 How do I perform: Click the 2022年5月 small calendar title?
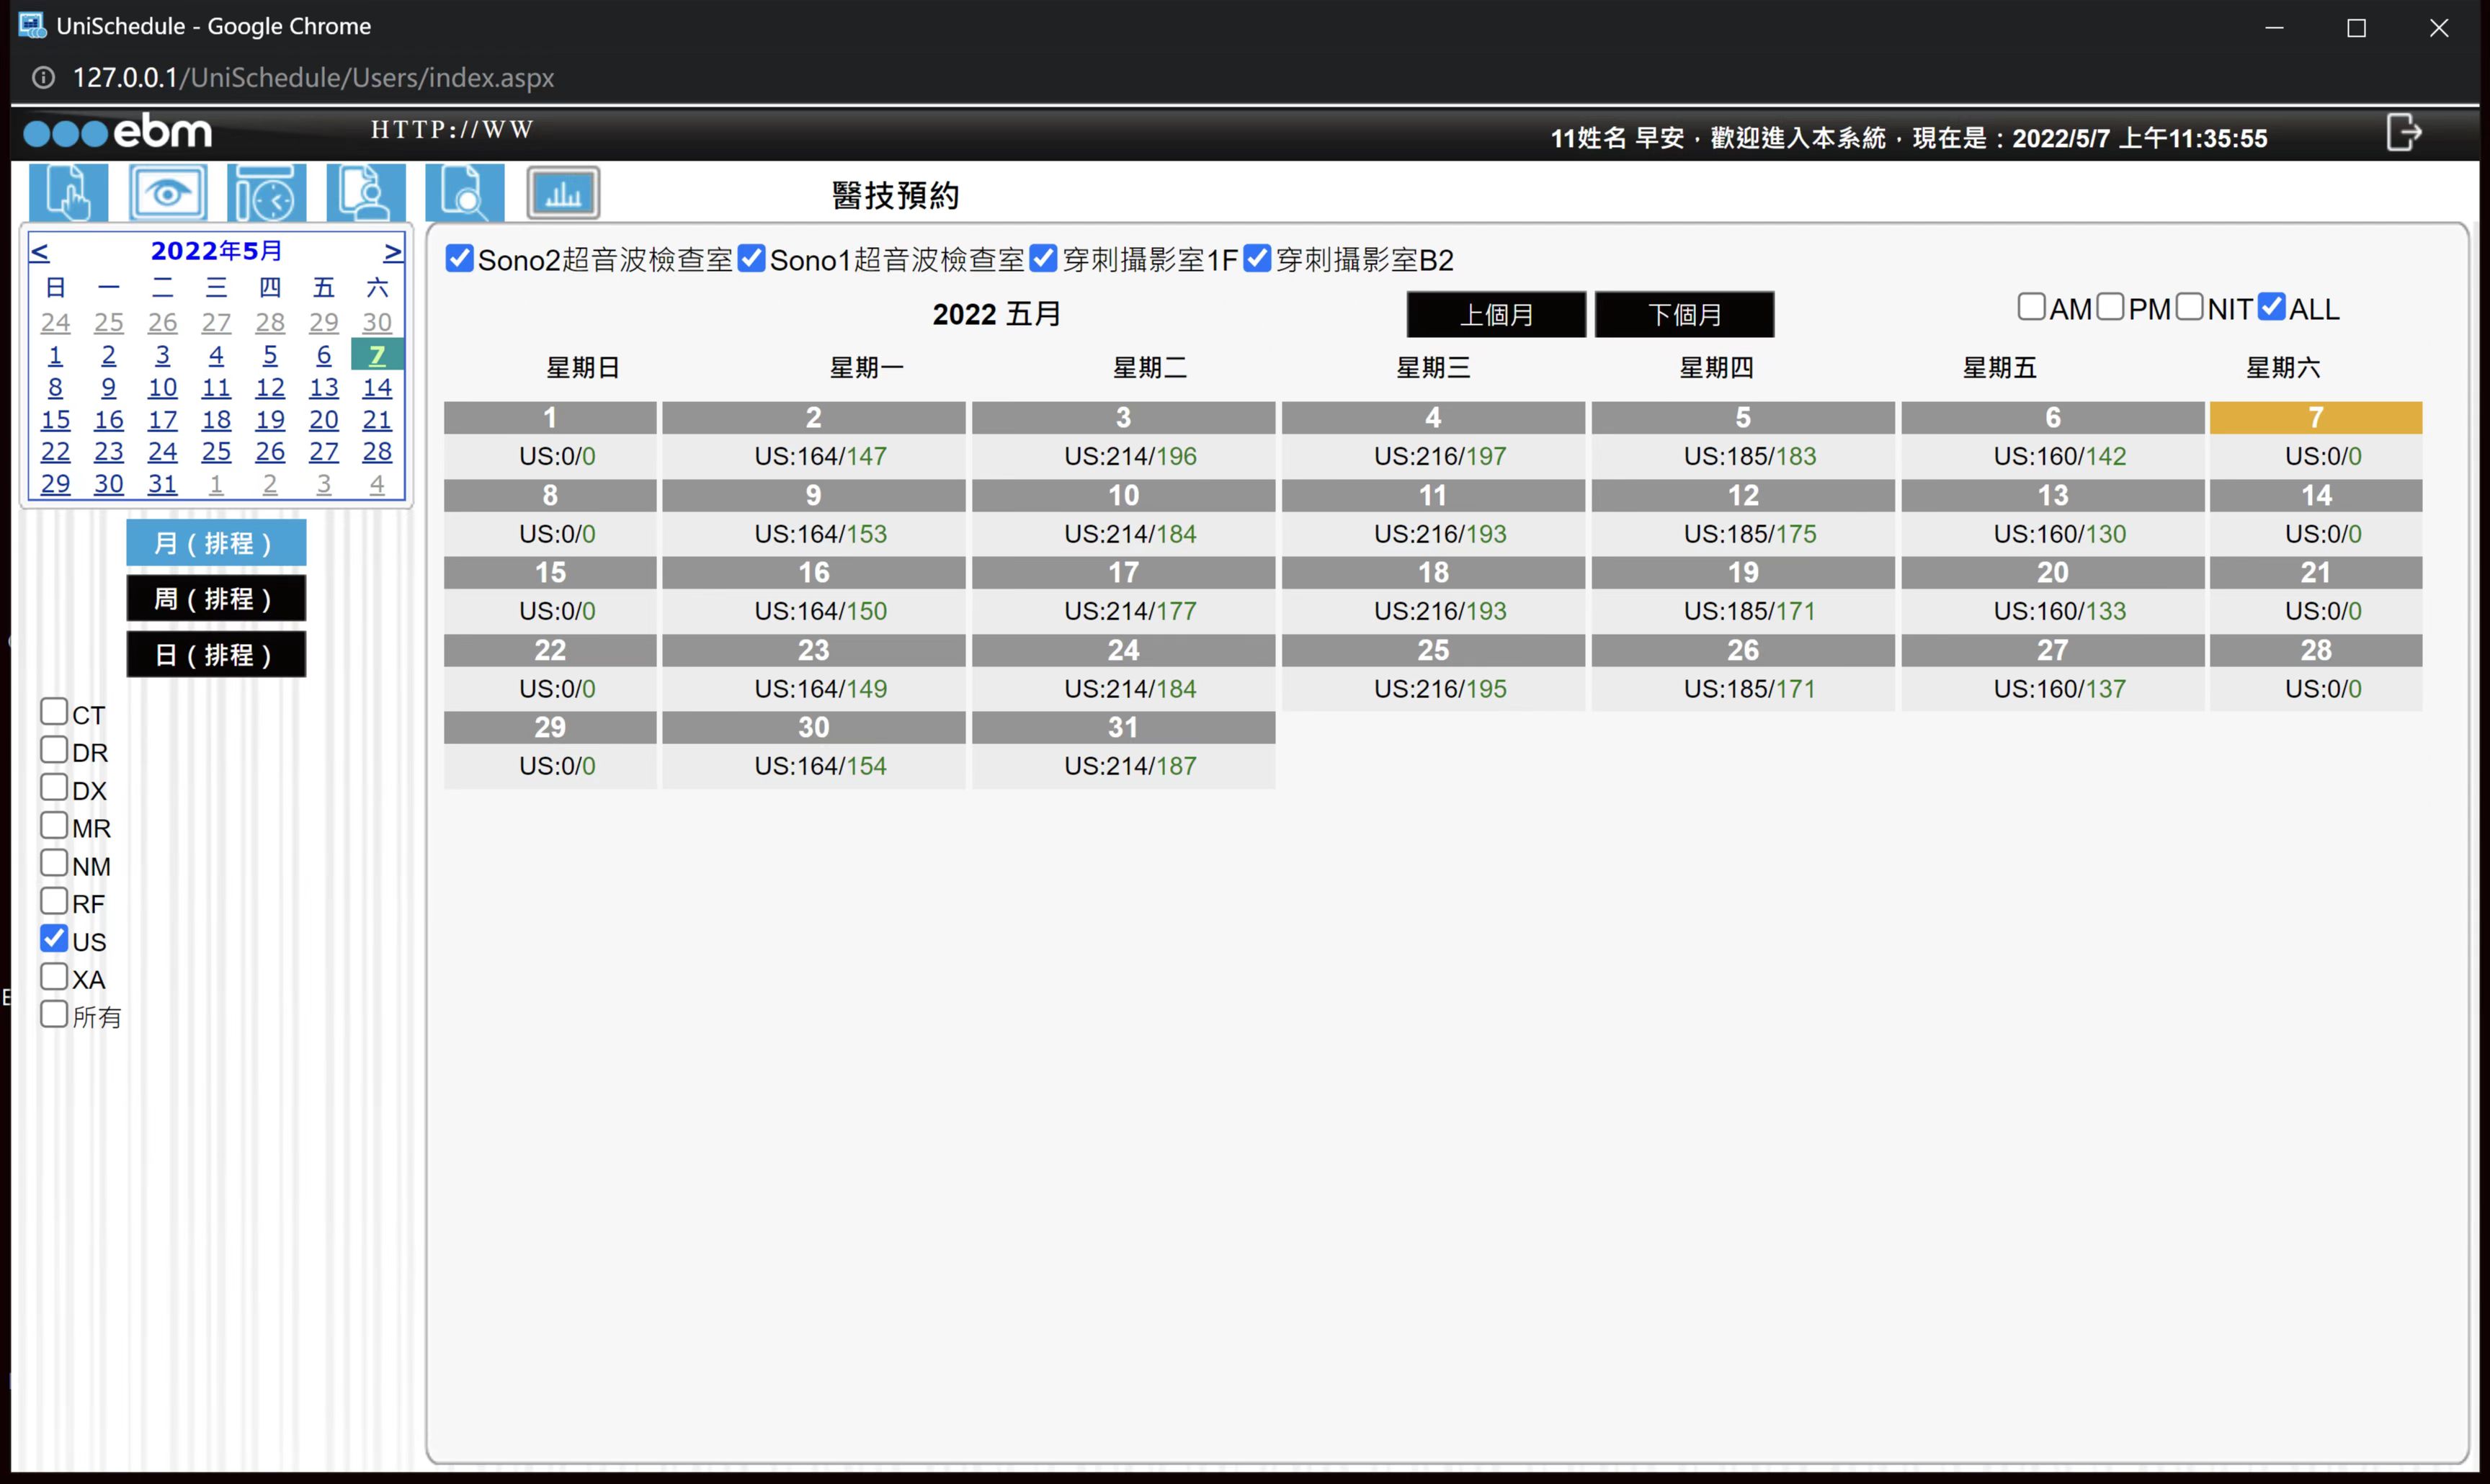tap(216, 250)
